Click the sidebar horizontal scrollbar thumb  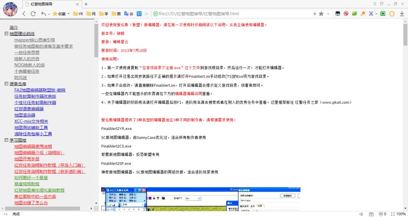(42, 208)
